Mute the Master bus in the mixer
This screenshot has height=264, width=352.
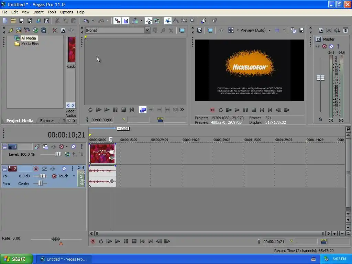331,46
